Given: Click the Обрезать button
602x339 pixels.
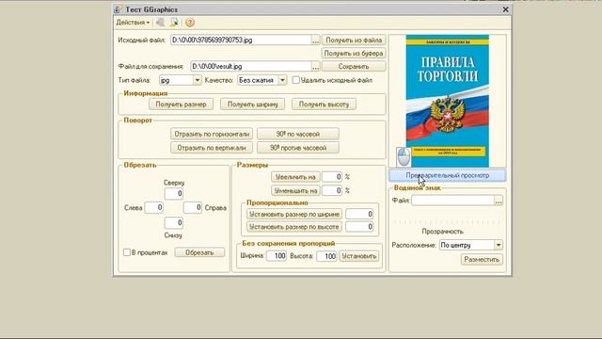Looking at the screenshot, I should click(199, 252).
